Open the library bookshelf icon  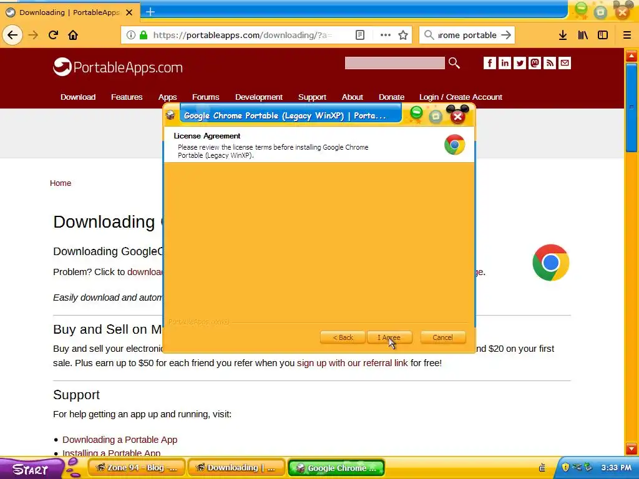point(583,35)
